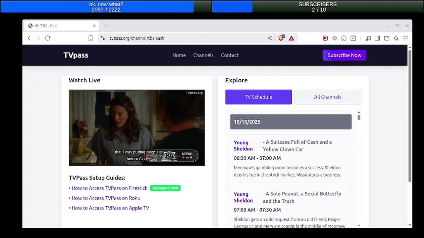Click the schedule list scroll down arrow
The width and height of the screenshot is (424, 238).
(x=359, y=225)
